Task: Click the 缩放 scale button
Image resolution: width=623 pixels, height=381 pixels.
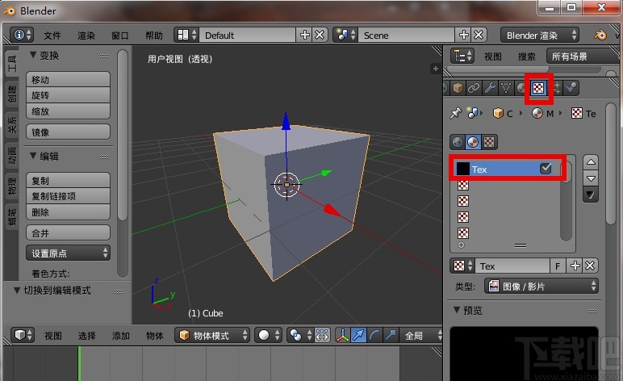Action: pos(68,111)
